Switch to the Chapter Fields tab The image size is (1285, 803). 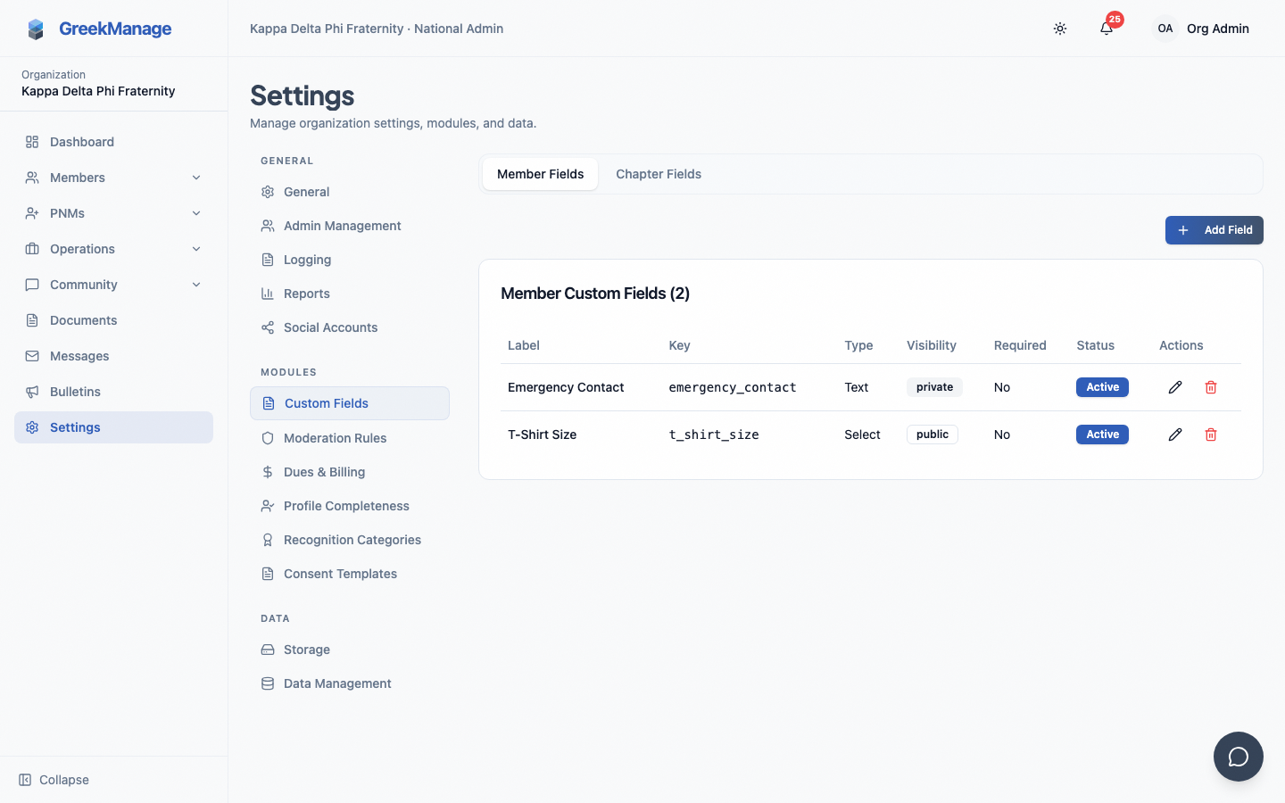[659, 174]
